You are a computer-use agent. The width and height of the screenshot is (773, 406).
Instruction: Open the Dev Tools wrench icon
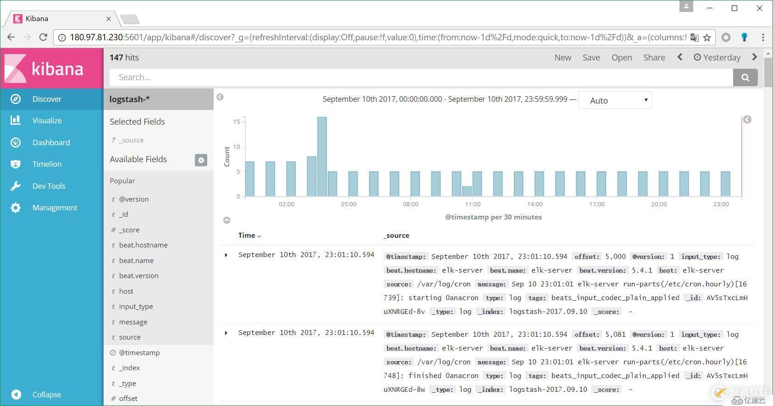pyautogui.click(x=16, y=186)
